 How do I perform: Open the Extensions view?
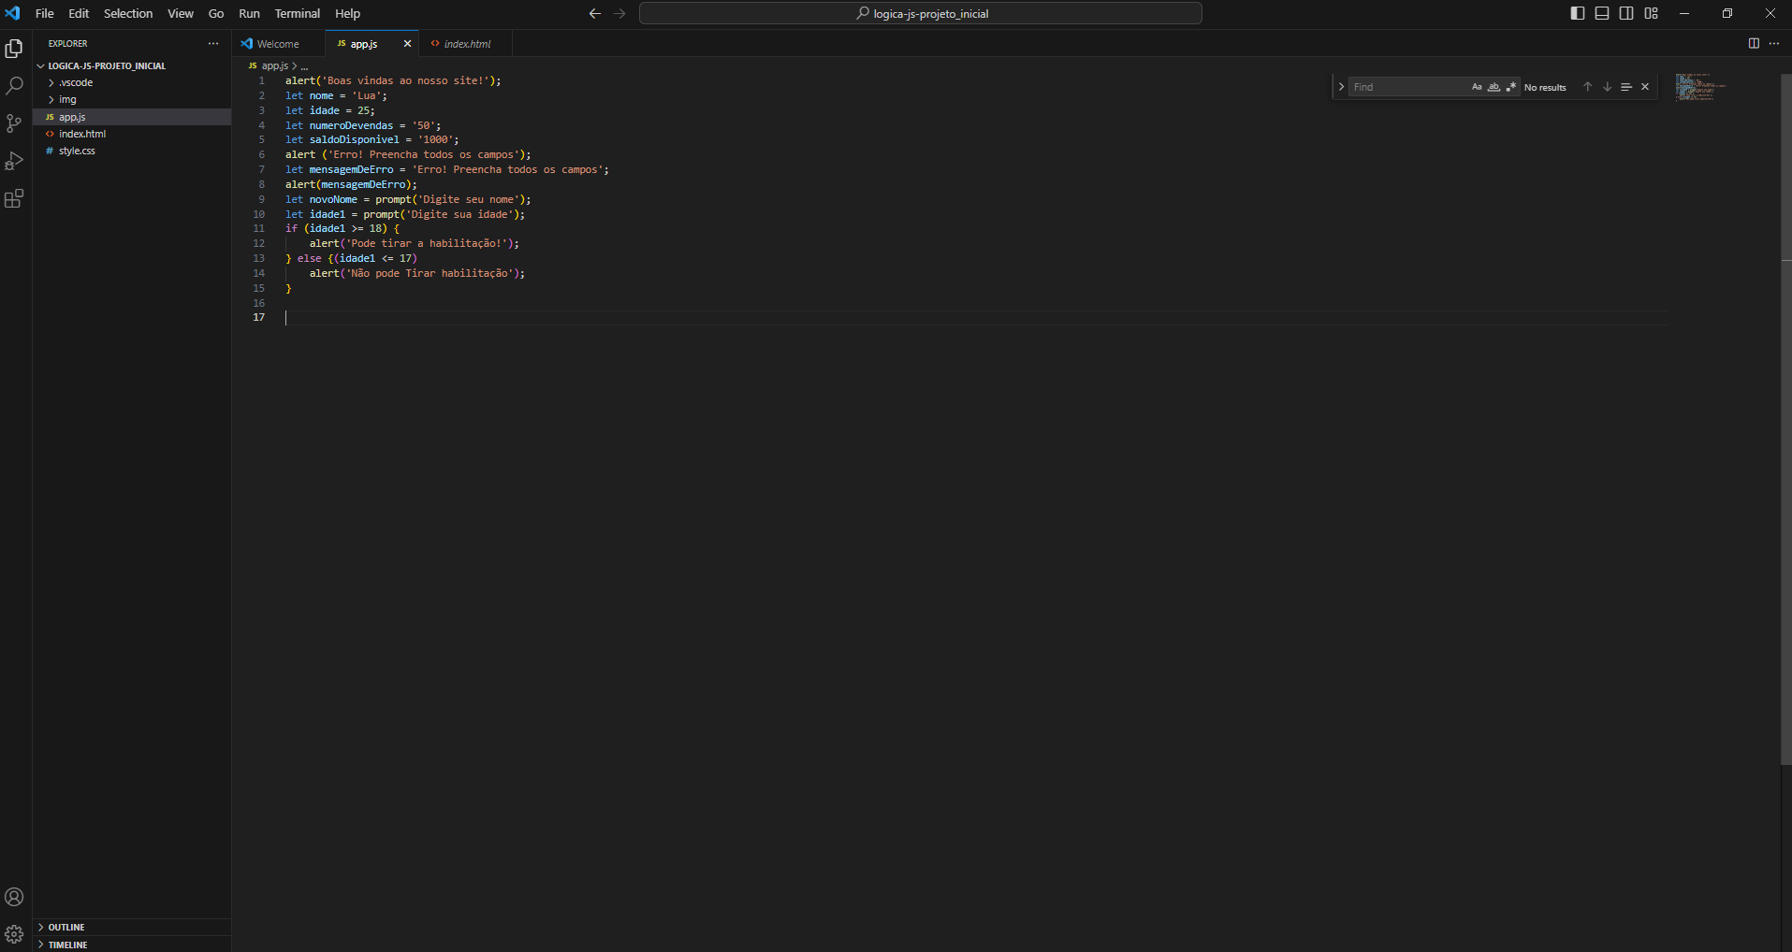pyautogui.click(x=14, y=198)
